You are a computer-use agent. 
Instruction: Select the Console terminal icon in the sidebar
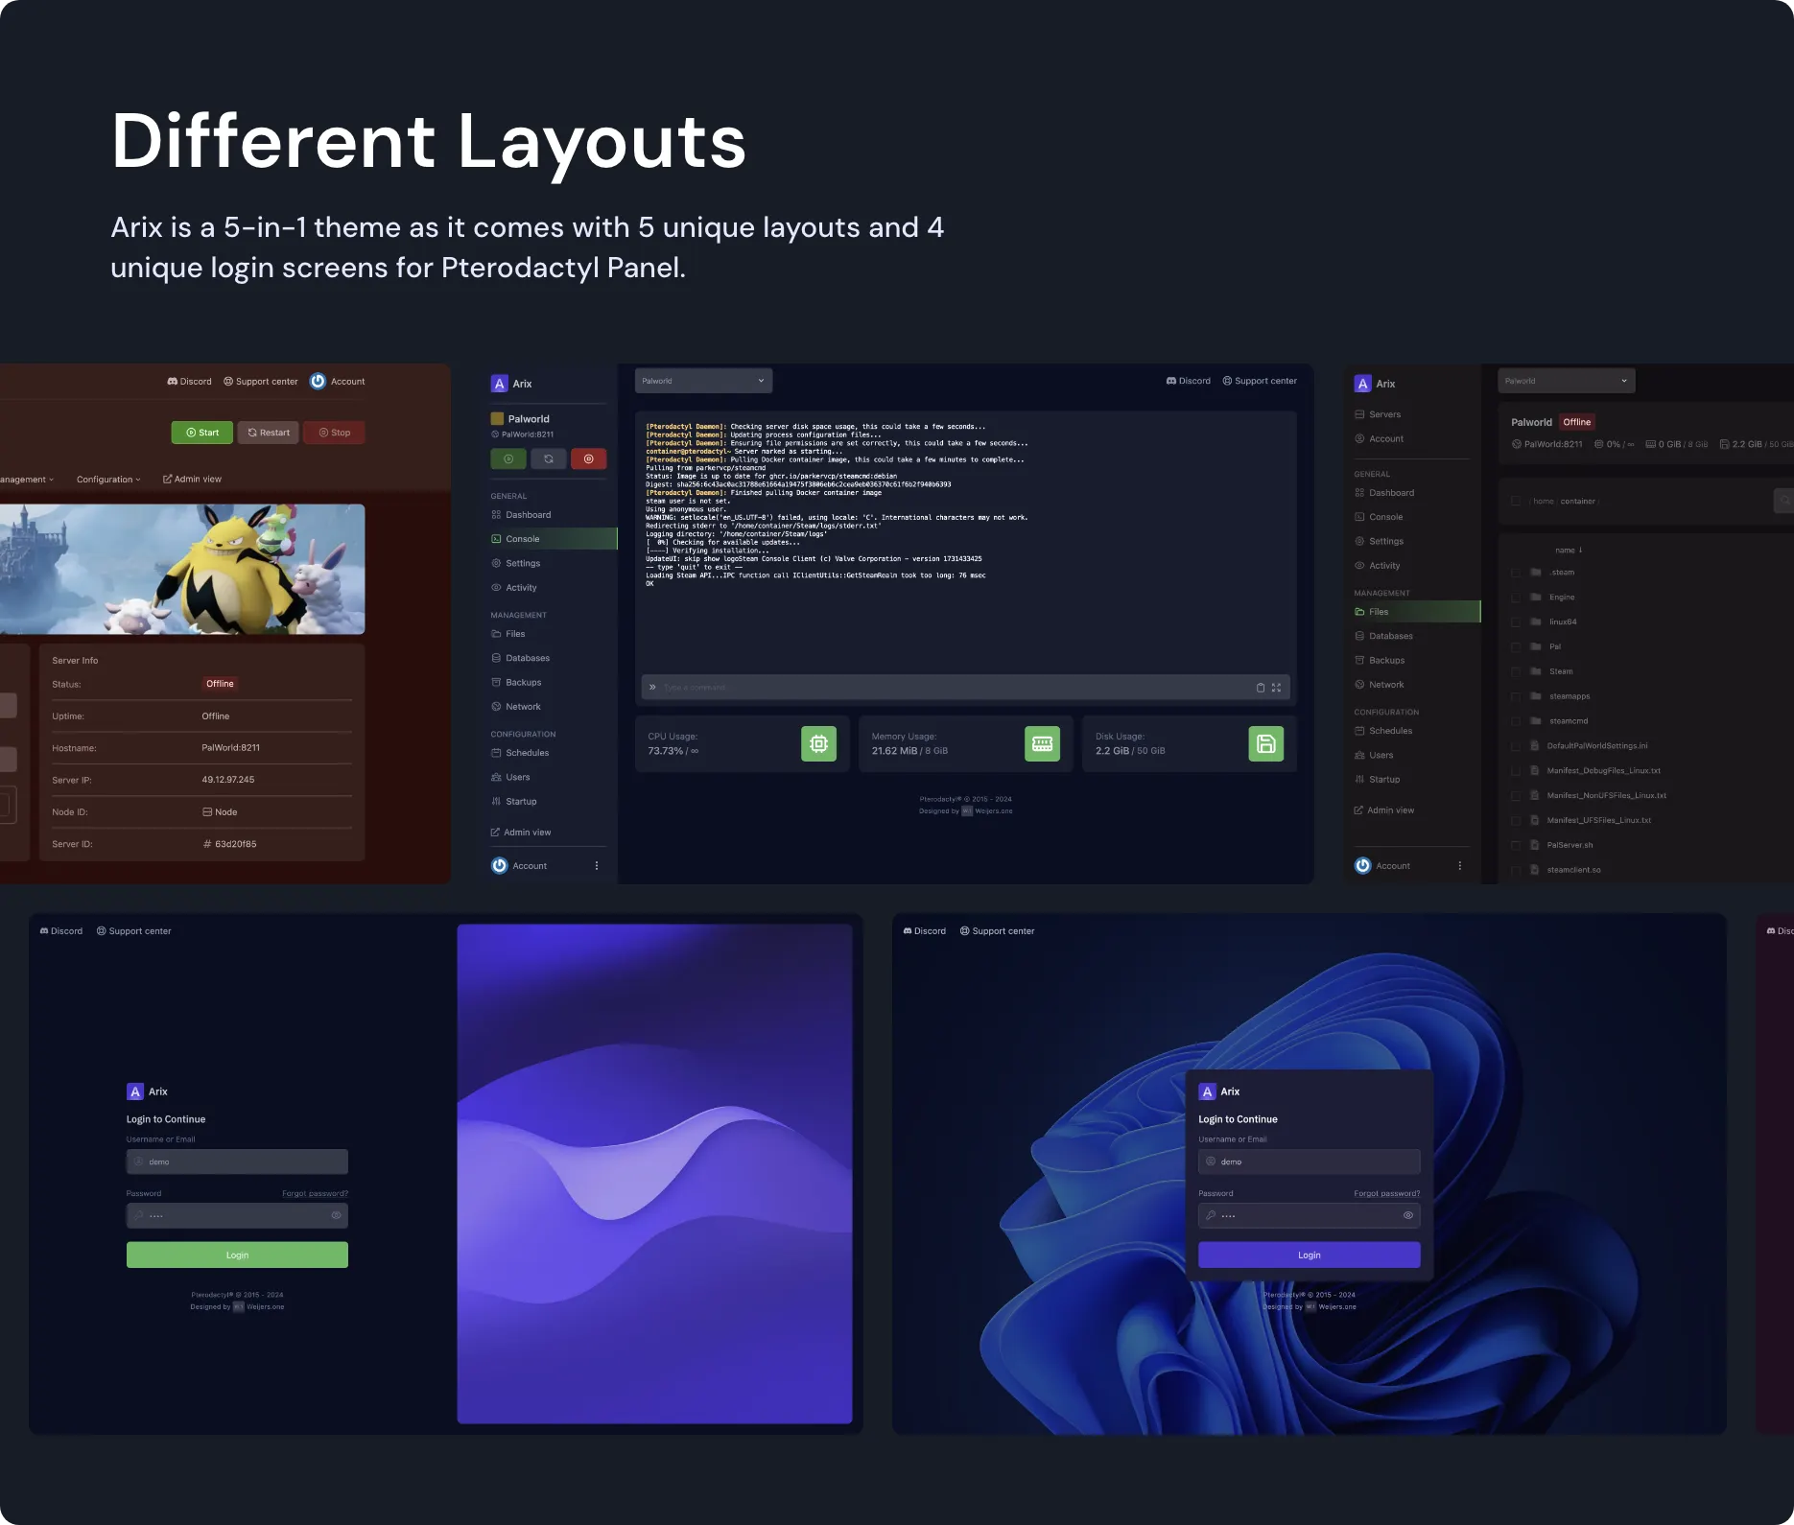(497, 538)
